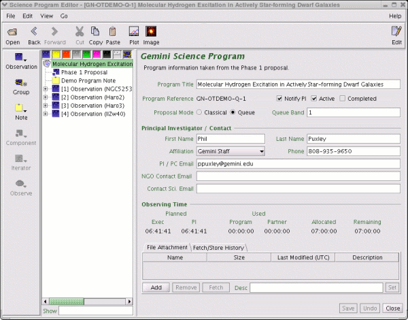Toggle the Notify PI checkbox
The height and width of the screenshot is (320, 408).
[279, 99]
